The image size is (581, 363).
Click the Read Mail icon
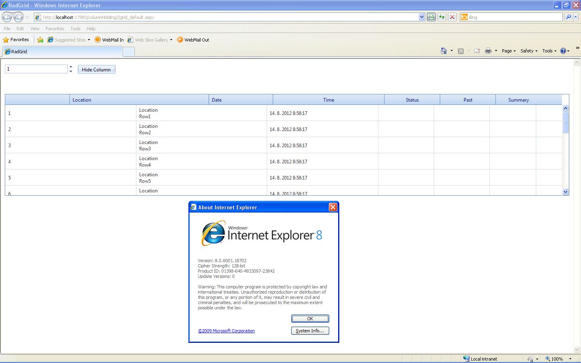click(477, 51)
